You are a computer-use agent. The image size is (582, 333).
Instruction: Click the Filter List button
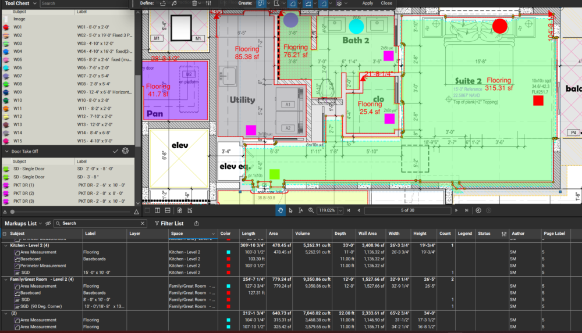169,223
